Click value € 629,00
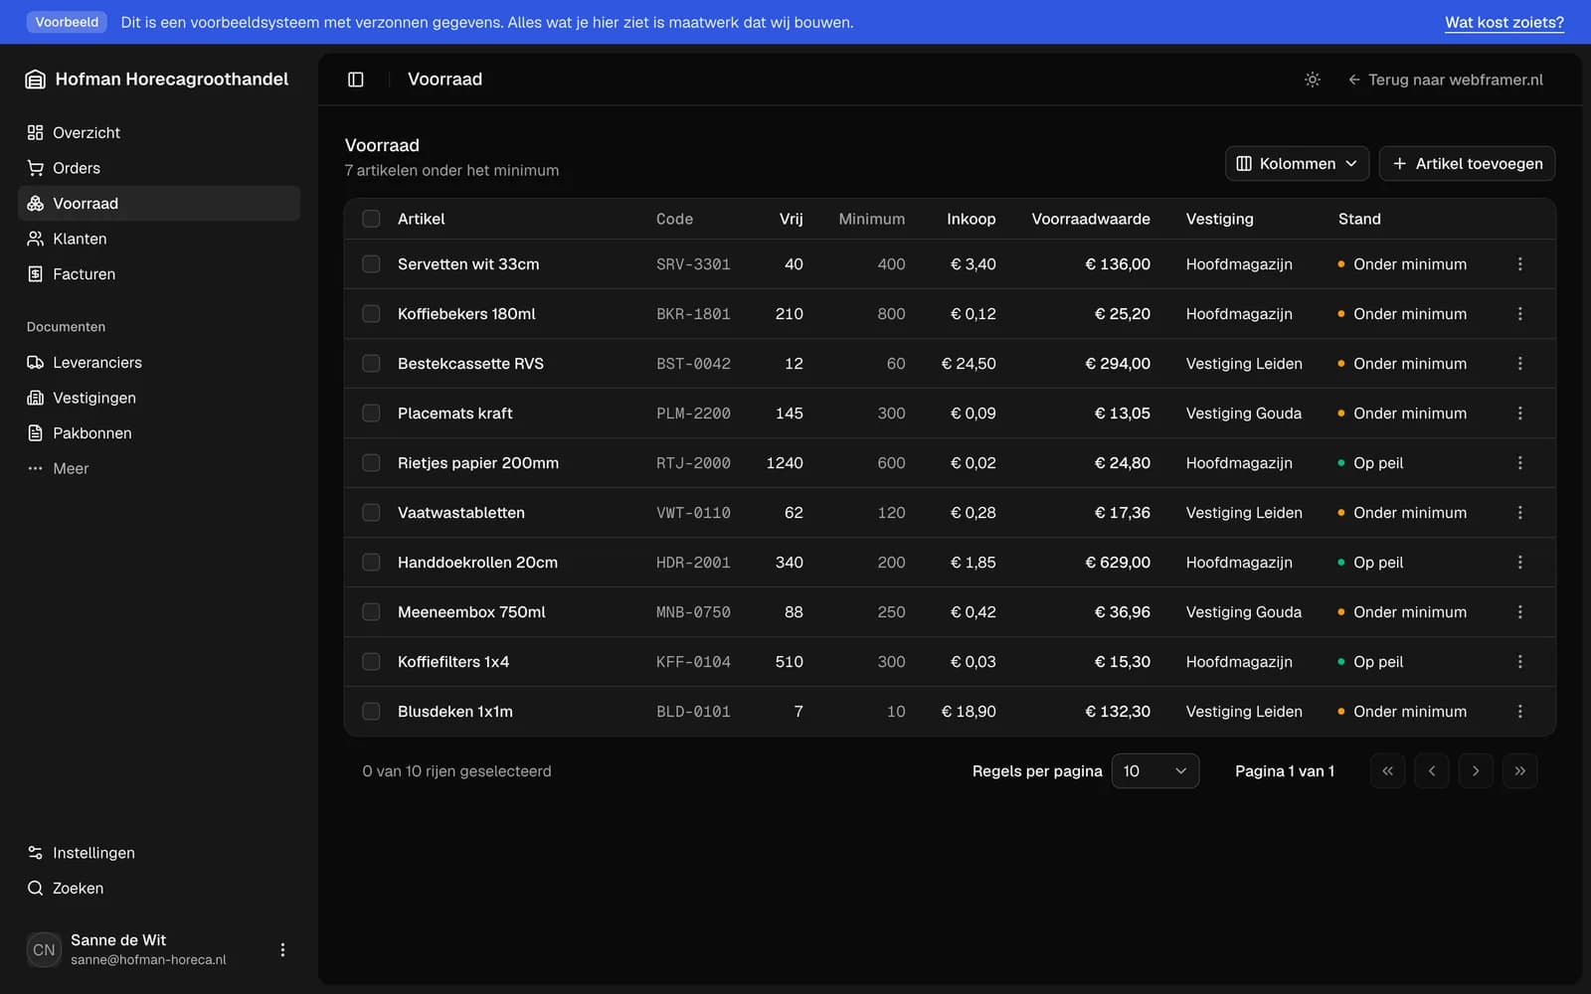Viewport: 1591px width, 994px height. 1118,563
